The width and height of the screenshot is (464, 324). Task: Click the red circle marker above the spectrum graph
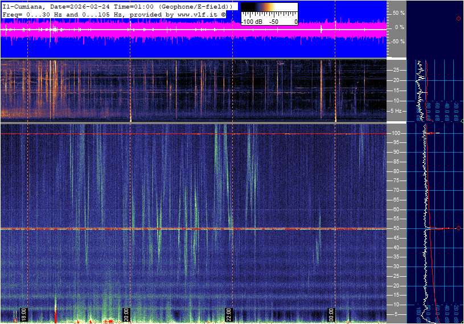458,19
